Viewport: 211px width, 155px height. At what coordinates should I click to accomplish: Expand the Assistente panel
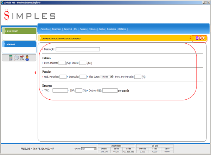19,31
